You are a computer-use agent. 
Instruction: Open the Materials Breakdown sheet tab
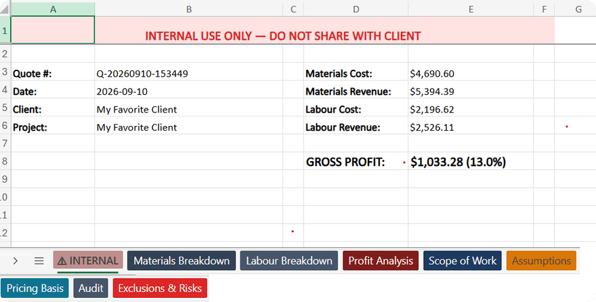(182, 261)
